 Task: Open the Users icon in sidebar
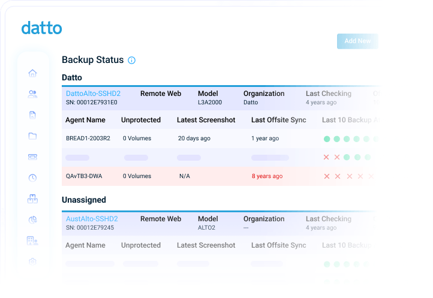32,94
